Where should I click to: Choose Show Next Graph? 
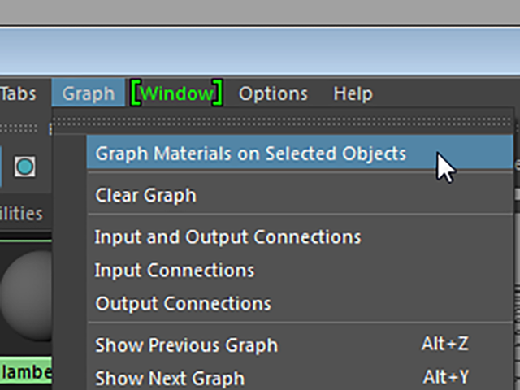[x=300, y=377]
